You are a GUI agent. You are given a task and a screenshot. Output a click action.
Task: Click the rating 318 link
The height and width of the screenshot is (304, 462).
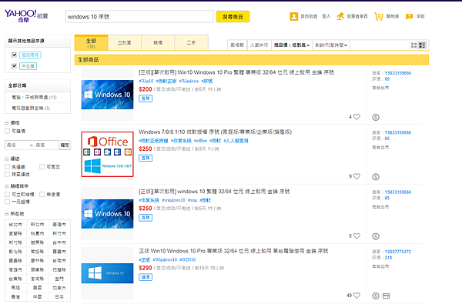[x=388, y=258]
